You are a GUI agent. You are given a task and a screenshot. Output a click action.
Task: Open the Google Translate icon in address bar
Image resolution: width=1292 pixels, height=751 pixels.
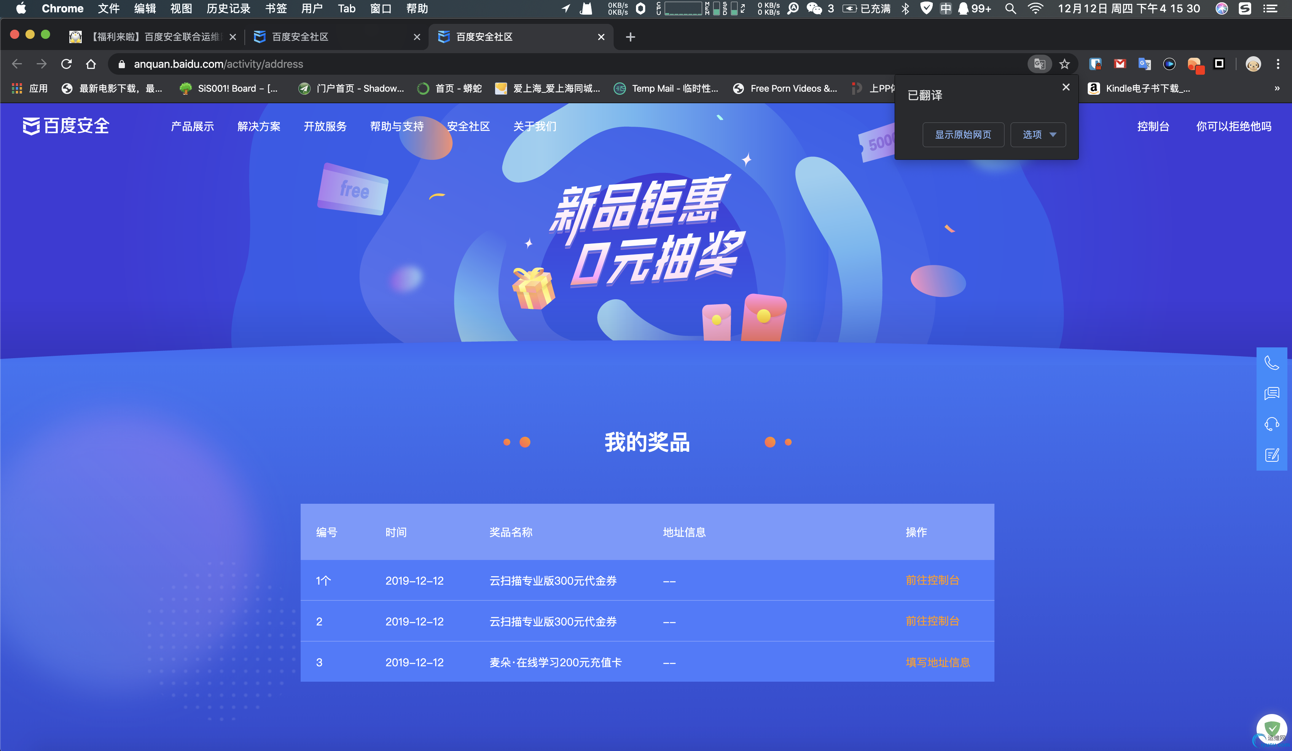click(1039, 64)
